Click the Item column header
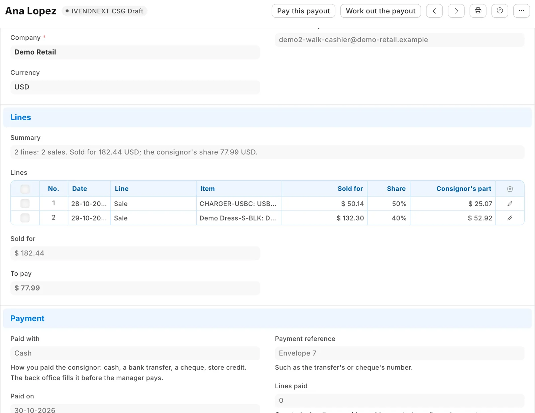The image size is (535, 413). tap(239, 189)
